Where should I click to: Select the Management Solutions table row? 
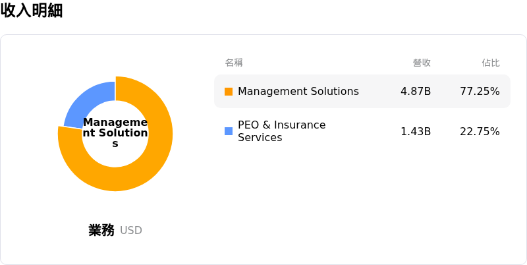362,91
